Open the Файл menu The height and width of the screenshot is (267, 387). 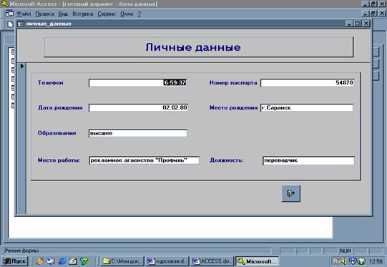click(24, 14)
